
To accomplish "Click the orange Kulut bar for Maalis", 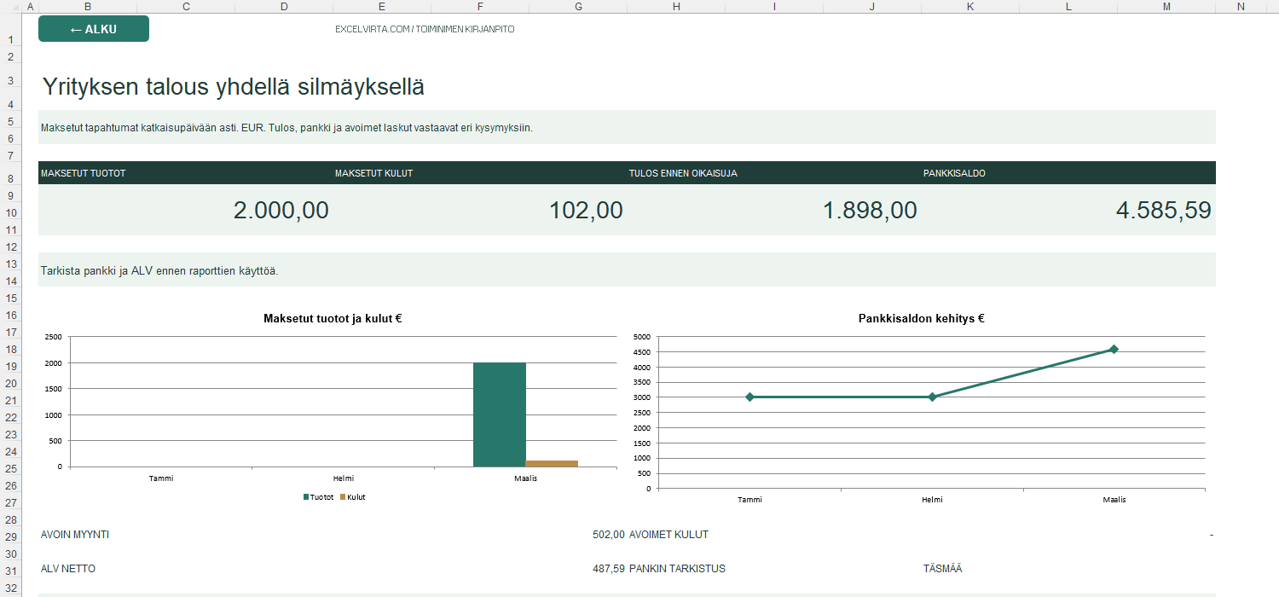I will click(x=552, y=463).
